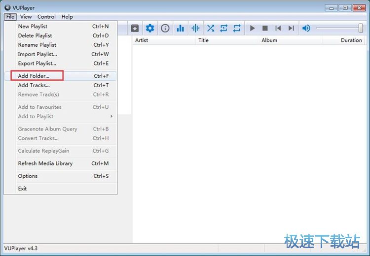The width and height of the screenshot is (370, 256).
Task: Sort by the Album column header
Action: pos(291,40)
